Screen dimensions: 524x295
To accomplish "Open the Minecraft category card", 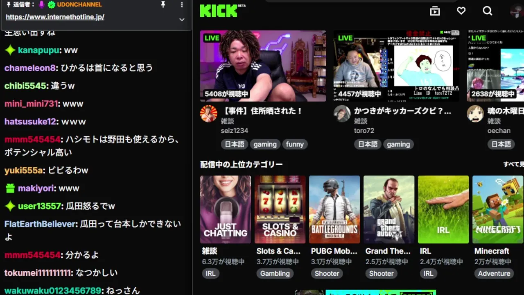I will click(x=498, y=209).
